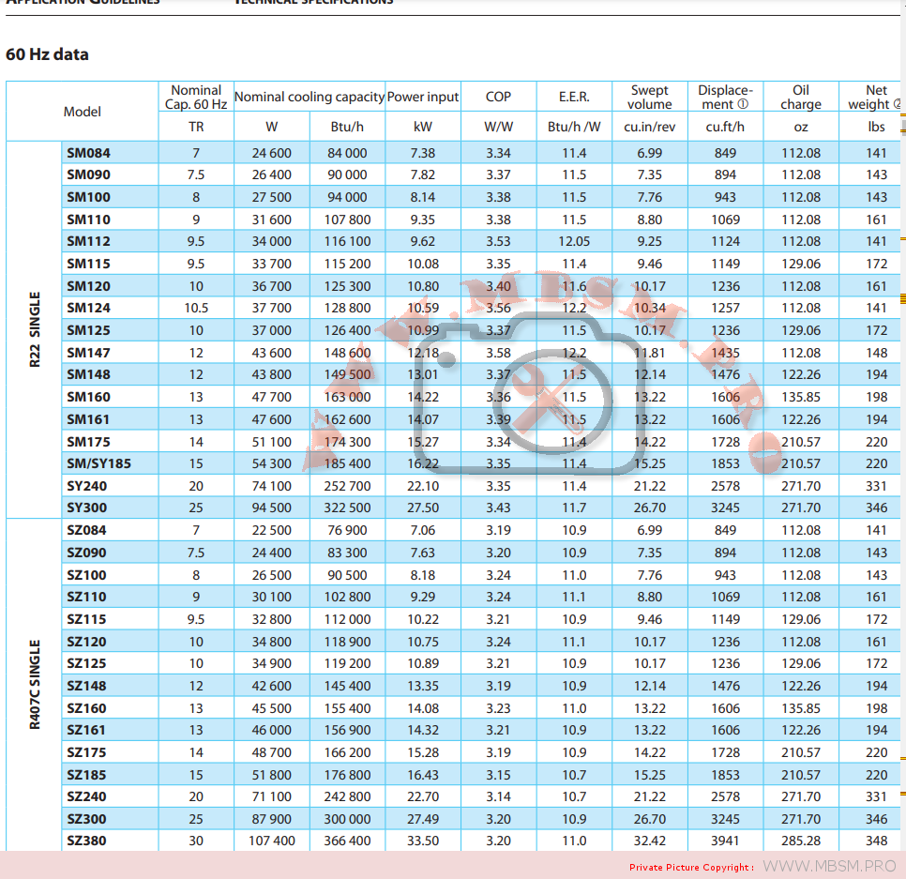Select the SY300 model row label

coord(87,508)
